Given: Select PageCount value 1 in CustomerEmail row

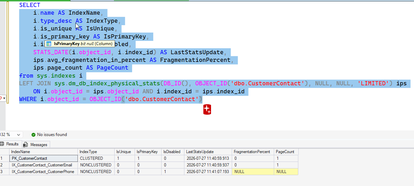Looking at the screenshot, I should pos(286,165).
